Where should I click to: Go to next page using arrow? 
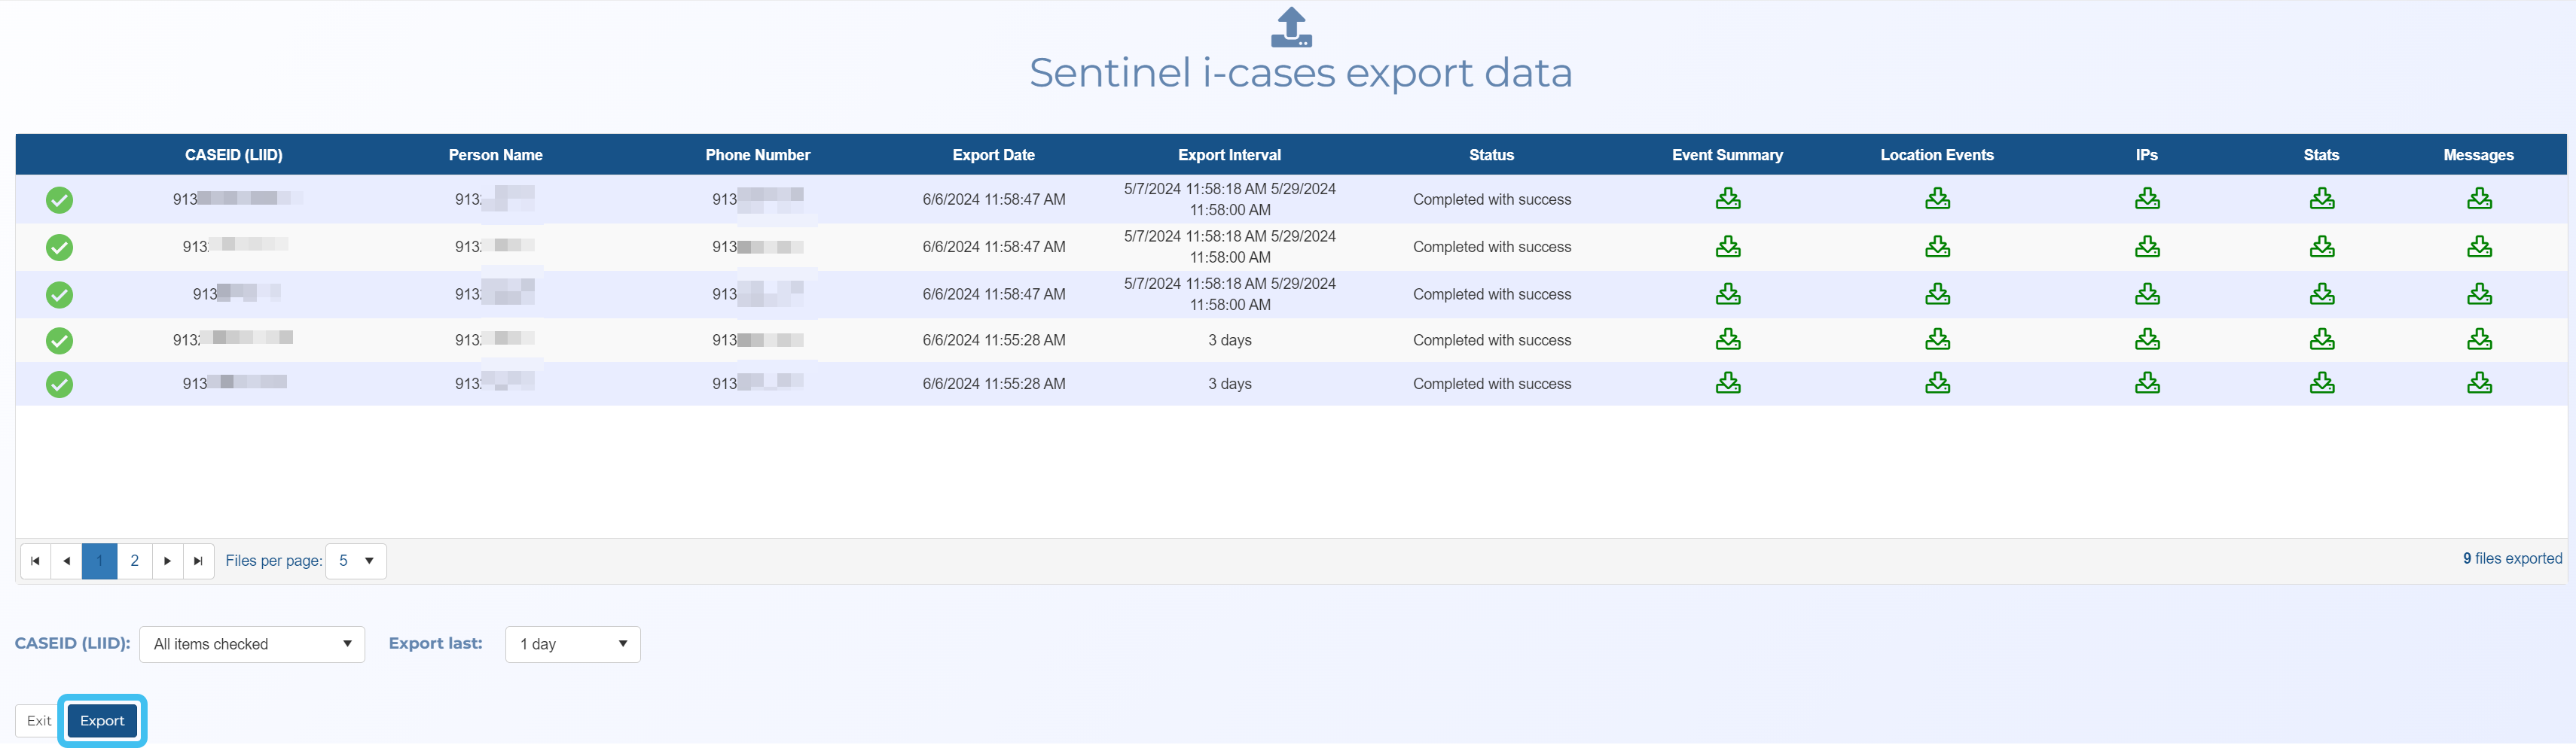[x=167, y=561]
